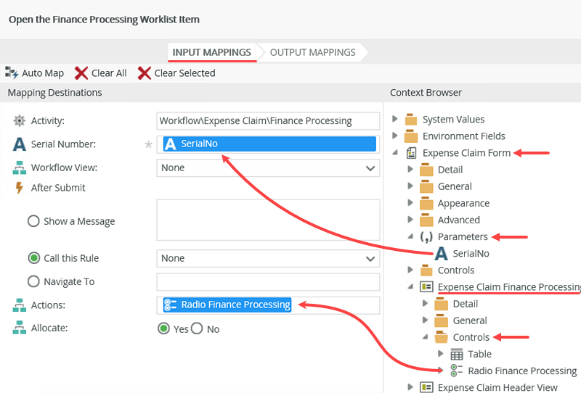The width and height of the screenshot is (581, 393).
Task: Click the Actions hierarchy icon
Action: (x=20, y=305)
